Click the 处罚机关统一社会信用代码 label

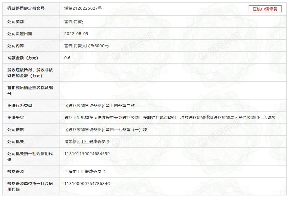(29, 156)
